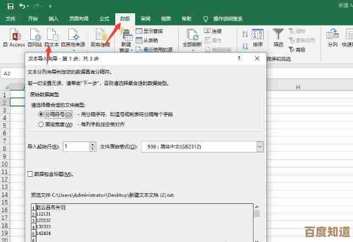Click preview row 2 in the file preview
Screen dimensions: 353x242
[44, 214]
